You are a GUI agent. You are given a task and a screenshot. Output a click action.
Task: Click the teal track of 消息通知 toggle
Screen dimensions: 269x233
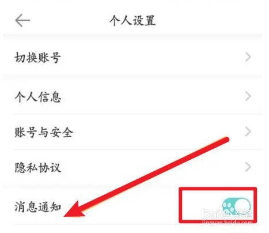228,207
